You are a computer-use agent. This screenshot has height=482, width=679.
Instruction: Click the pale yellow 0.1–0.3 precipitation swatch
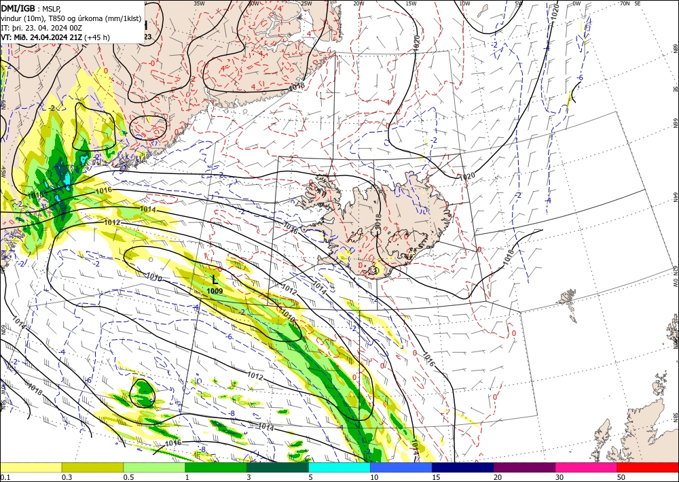pos(31,467)
